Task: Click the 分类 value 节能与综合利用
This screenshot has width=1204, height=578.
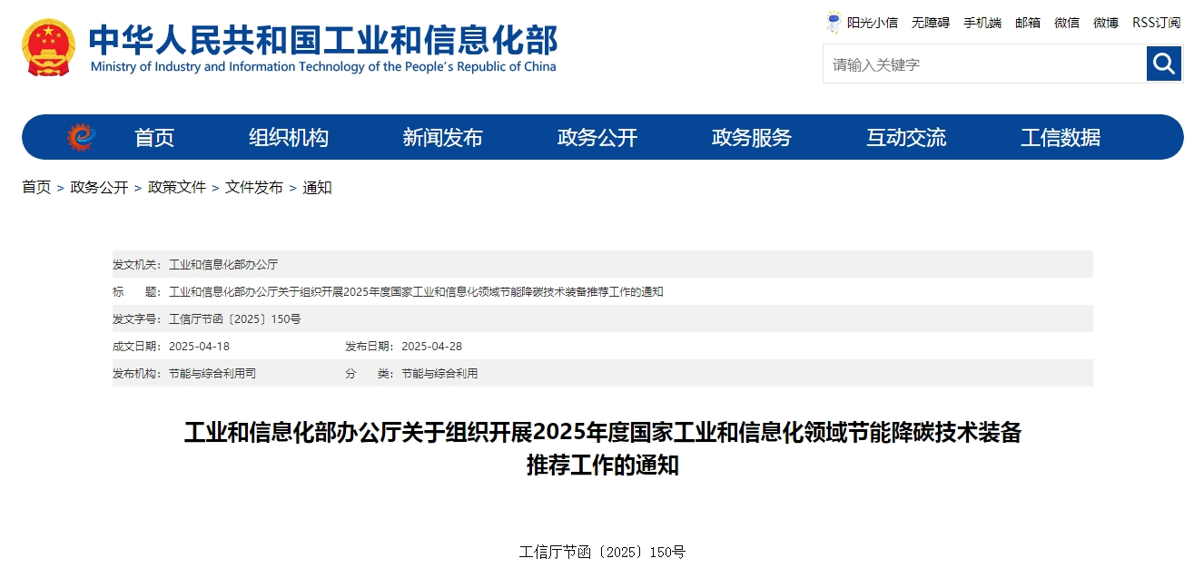Action: click(x=439, y=374)
